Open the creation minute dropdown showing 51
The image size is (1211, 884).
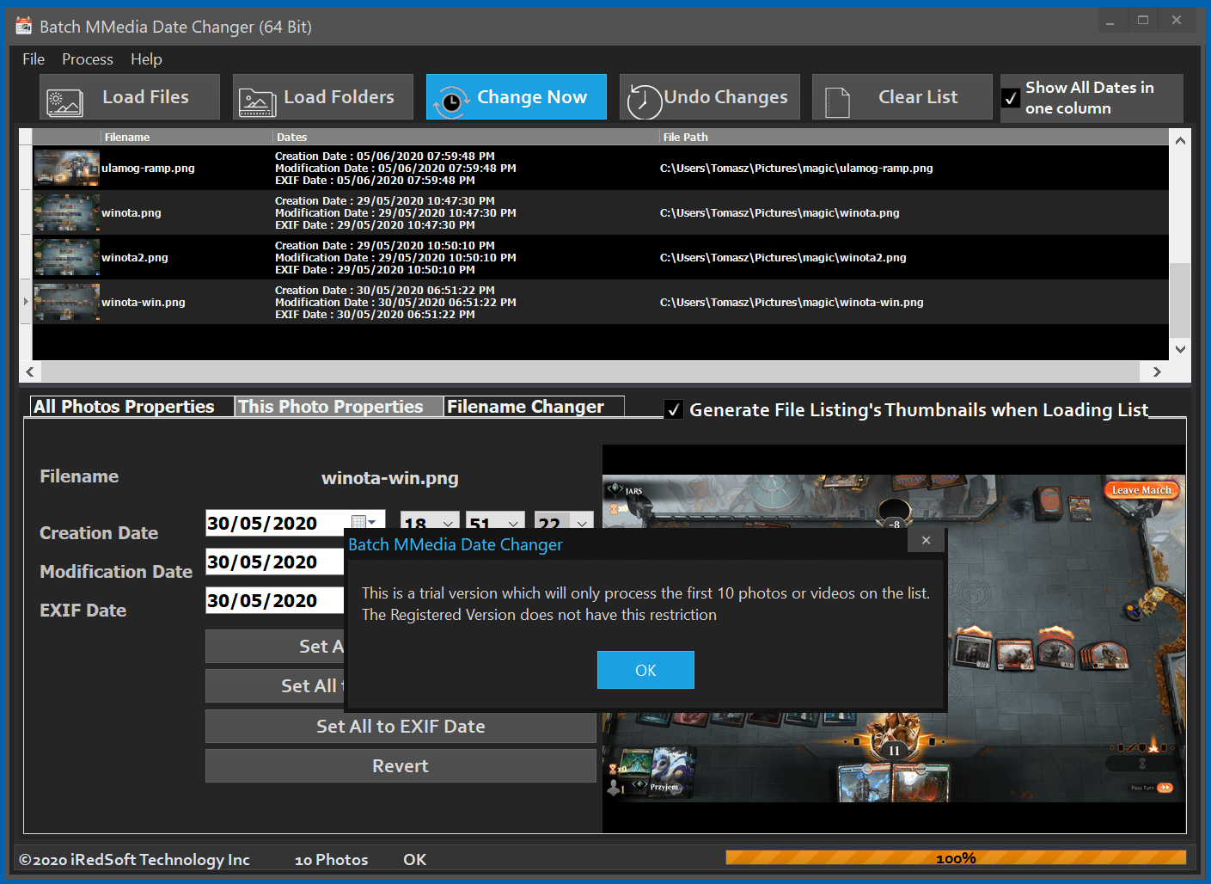point(513,523)
